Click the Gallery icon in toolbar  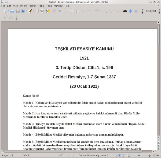point(136,11)
